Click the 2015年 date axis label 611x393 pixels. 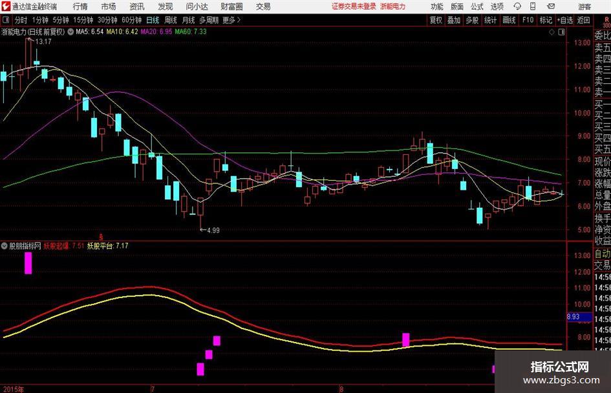(14, 389)
